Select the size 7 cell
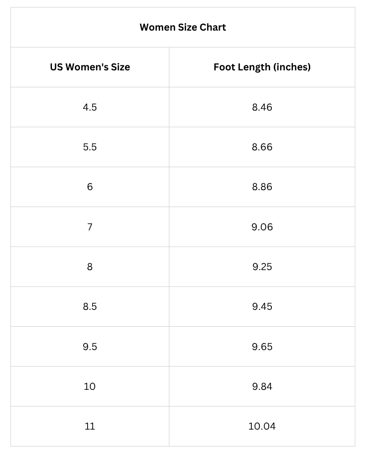 point(90,227)
